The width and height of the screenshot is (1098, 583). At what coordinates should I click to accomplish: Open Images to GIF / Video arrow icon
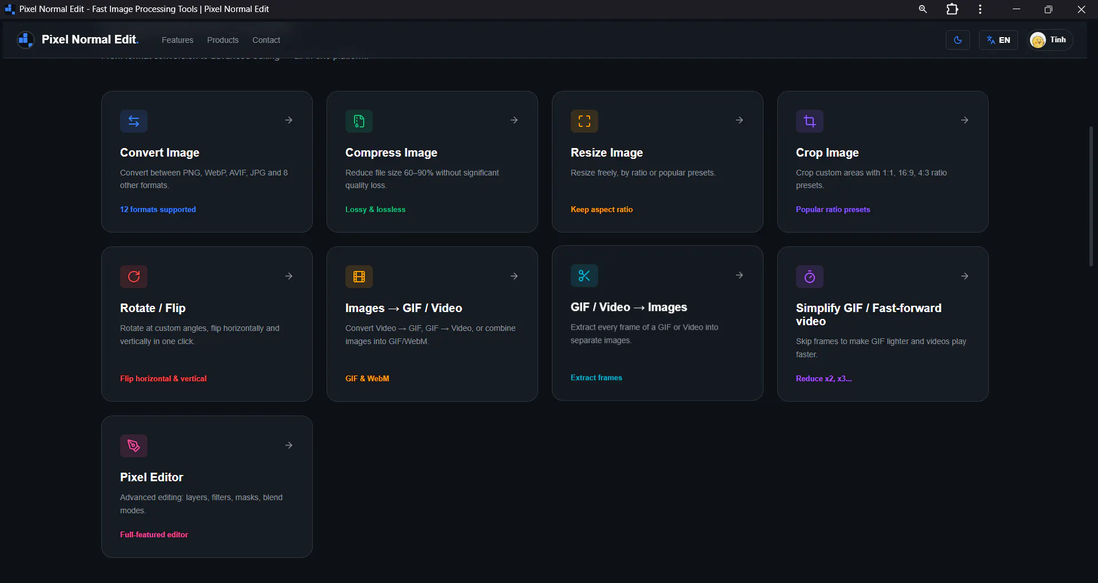514,276
